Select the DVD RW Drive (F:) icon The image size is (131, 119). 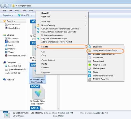coord(90,79)
